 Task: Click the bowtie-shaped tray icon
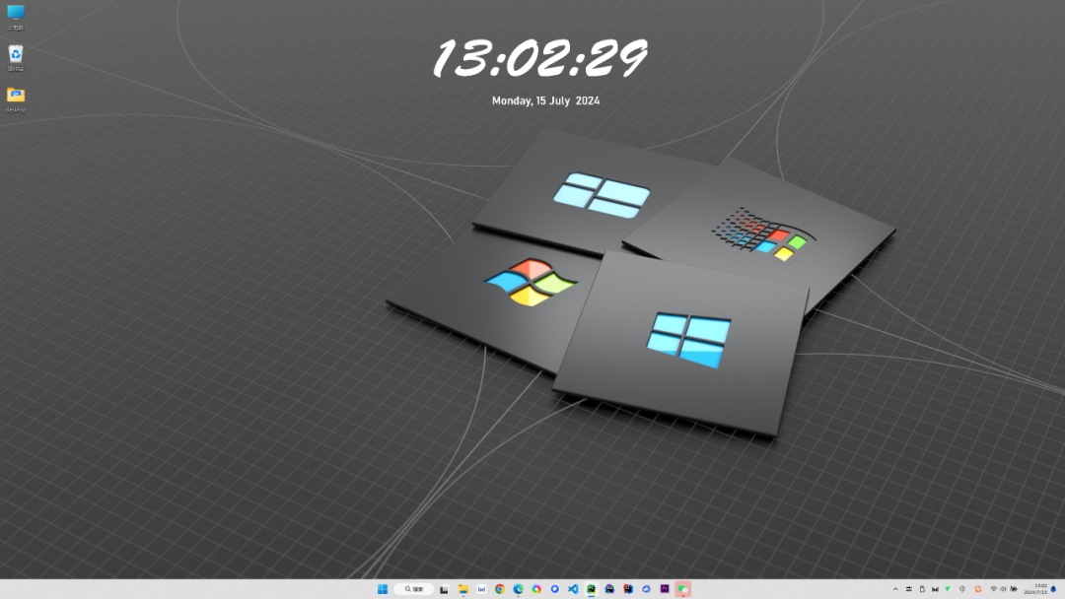point(935,589)
